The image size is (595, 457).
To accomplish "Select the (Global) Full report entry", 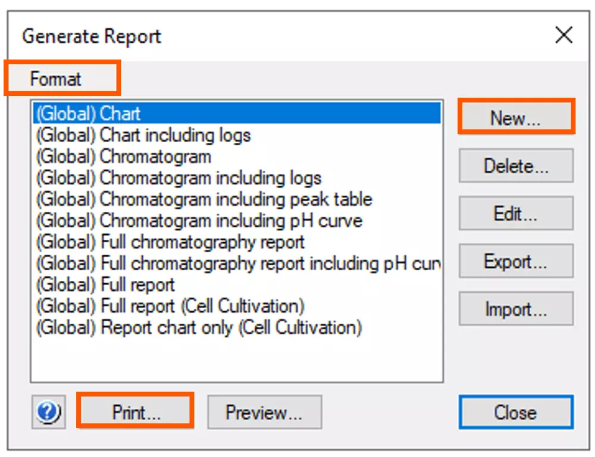I will (x=106, y=285).
